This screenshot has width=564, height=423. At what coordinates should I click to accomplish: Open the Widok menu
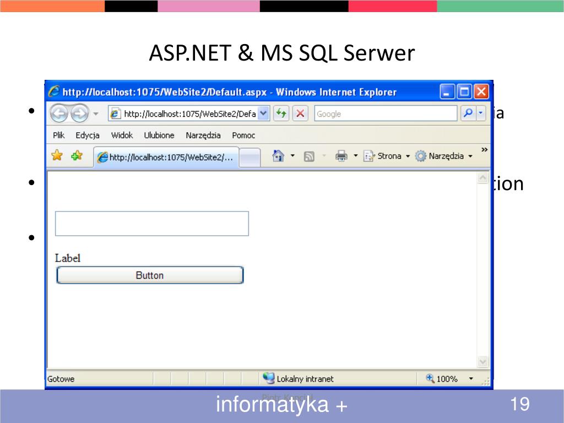point(122,135)
